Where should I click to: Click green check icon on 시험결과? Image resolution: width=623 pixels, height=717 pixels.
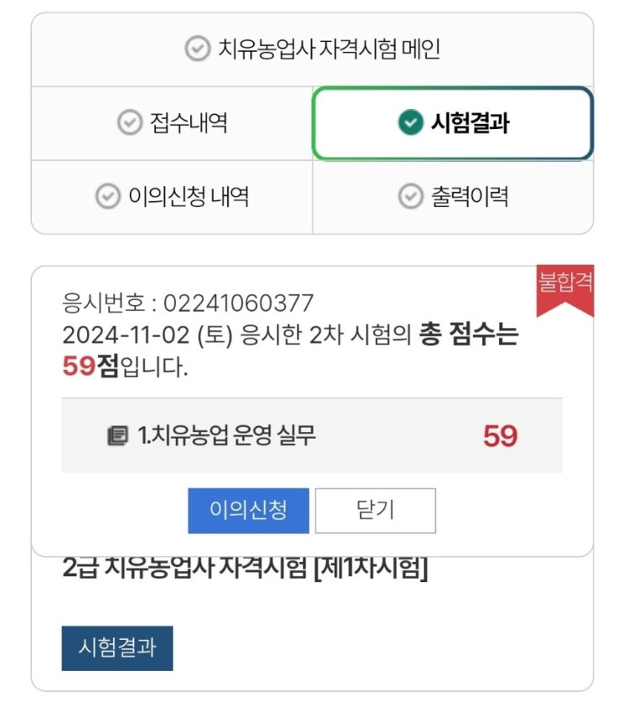point(409,123)
